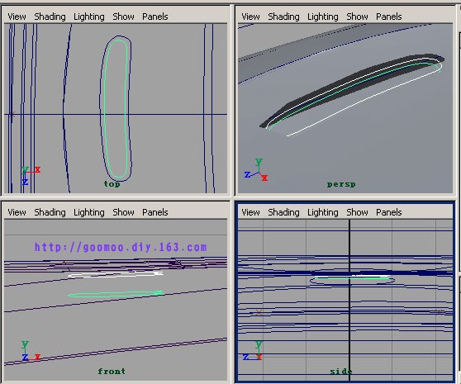The width and height of the screenshot is (461, 384).
Task: Open Panels menu in persp viewport
Action: 388,17
